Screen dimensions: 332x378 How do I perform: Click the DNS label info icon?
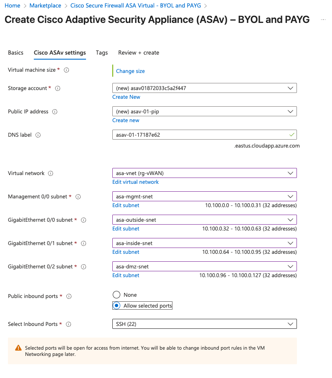38,135
